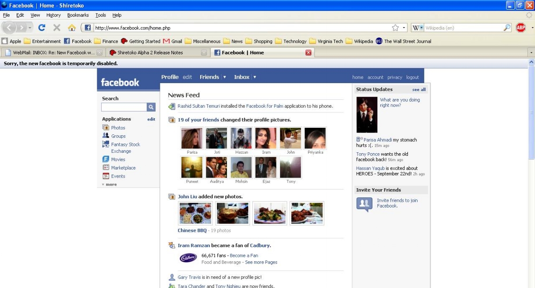This screenshot has height=288, width=535.
Task: Click the browser Back arrow button
Action: tap(9, 28)
